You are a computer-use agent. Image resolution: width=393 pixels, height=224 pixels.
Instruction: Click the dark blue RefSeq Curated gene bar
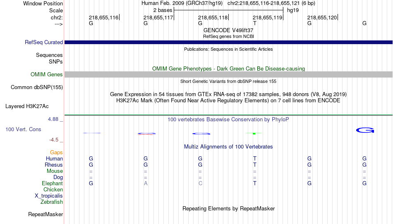tap(228, 42)
